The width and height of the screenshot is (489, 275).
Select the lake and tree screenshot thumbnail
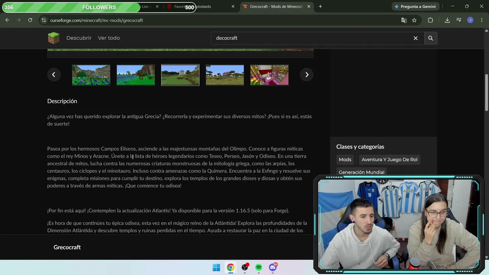pos(136,75)
